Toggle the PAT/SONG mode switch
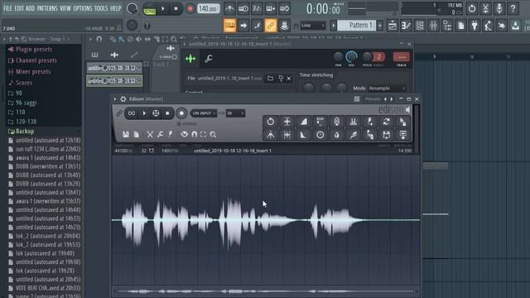Image resolution: width=530 pixels, height=298 pixels. pos(149,9)
